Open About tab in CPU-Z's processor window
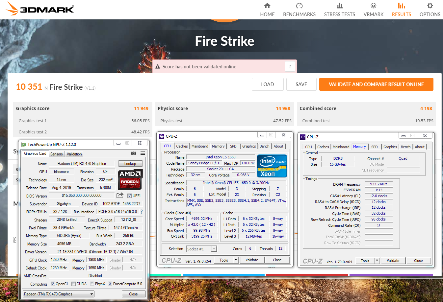 click(278, 146)
